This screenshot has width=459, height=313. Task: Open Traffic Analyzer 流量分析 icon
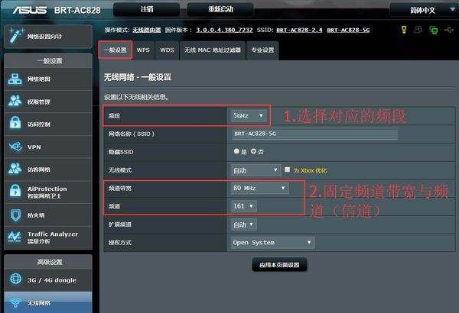tap(15, 237)
